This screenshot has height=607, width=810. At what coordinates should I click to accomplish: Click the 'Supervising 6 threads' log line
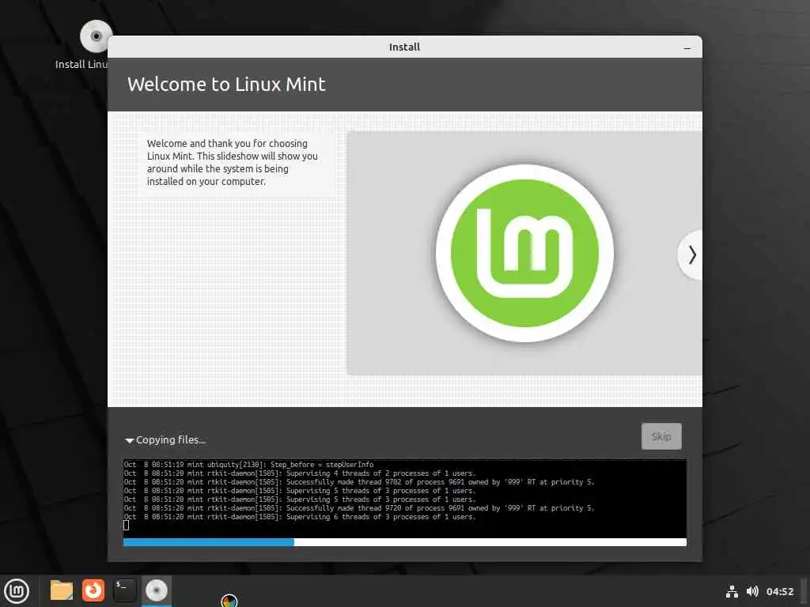tap(300, 517)
